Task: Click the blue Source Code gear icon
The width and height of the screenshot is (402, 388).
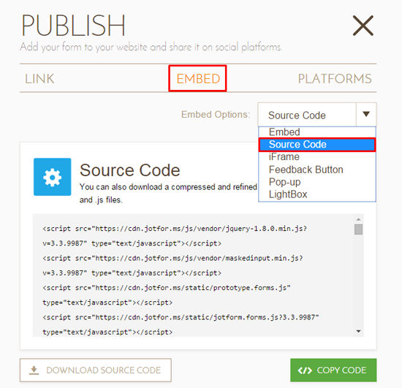Action: [53, 177]
